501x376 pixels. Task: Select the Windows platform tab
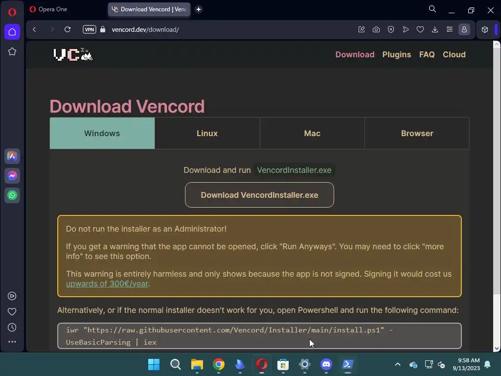(x=102, y=133)
